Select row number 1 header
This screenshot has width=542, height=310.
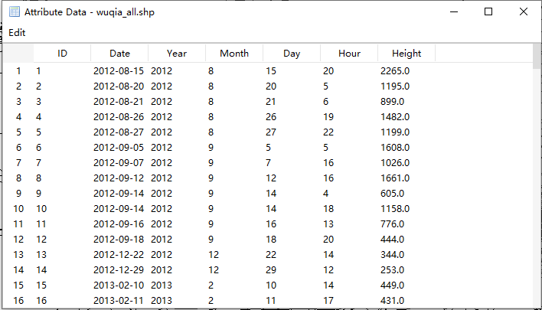pos(18,71)
